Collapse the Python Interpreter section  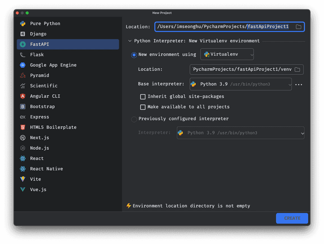tap(130, 41)
